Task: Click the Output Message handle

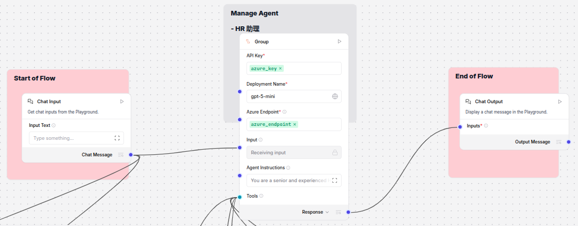Action: [x=569, y=142]
